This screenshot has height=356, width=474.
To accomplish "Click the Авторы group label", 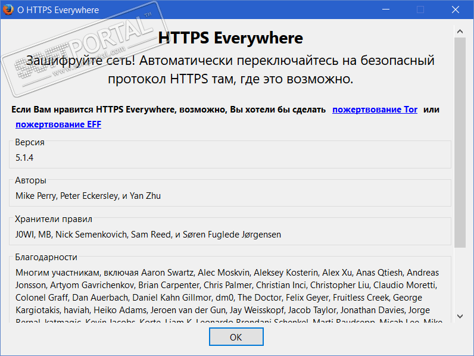I will pos(30,180).
